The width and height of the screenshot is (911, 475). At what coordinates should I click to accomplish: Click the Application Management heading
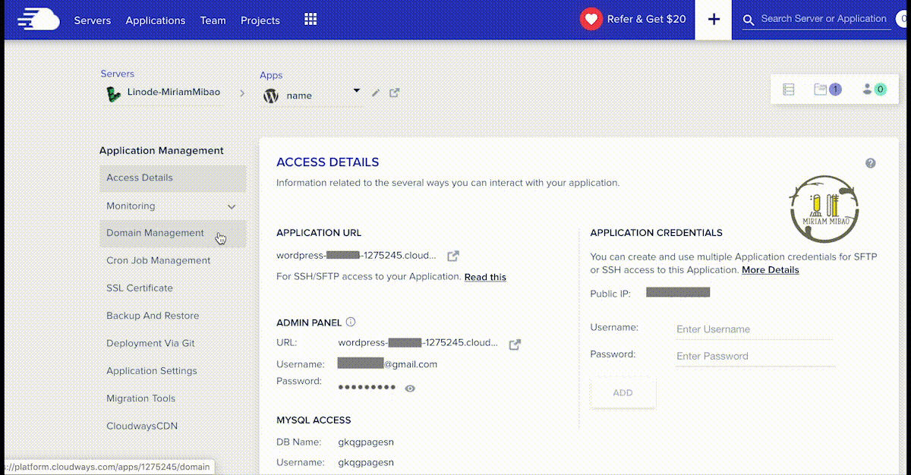(x=162, y=151)
